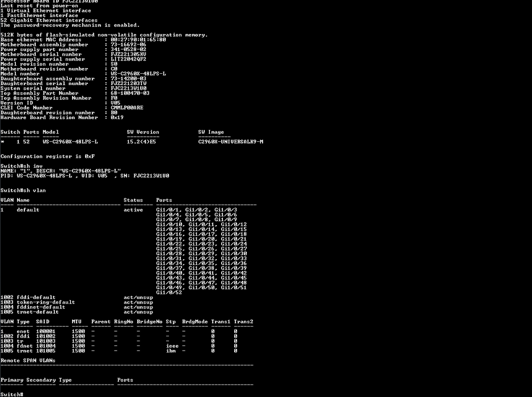Click the "Last reset from power-on" line
The width and height of the screenshot is (532, 397).
[39, 6]
